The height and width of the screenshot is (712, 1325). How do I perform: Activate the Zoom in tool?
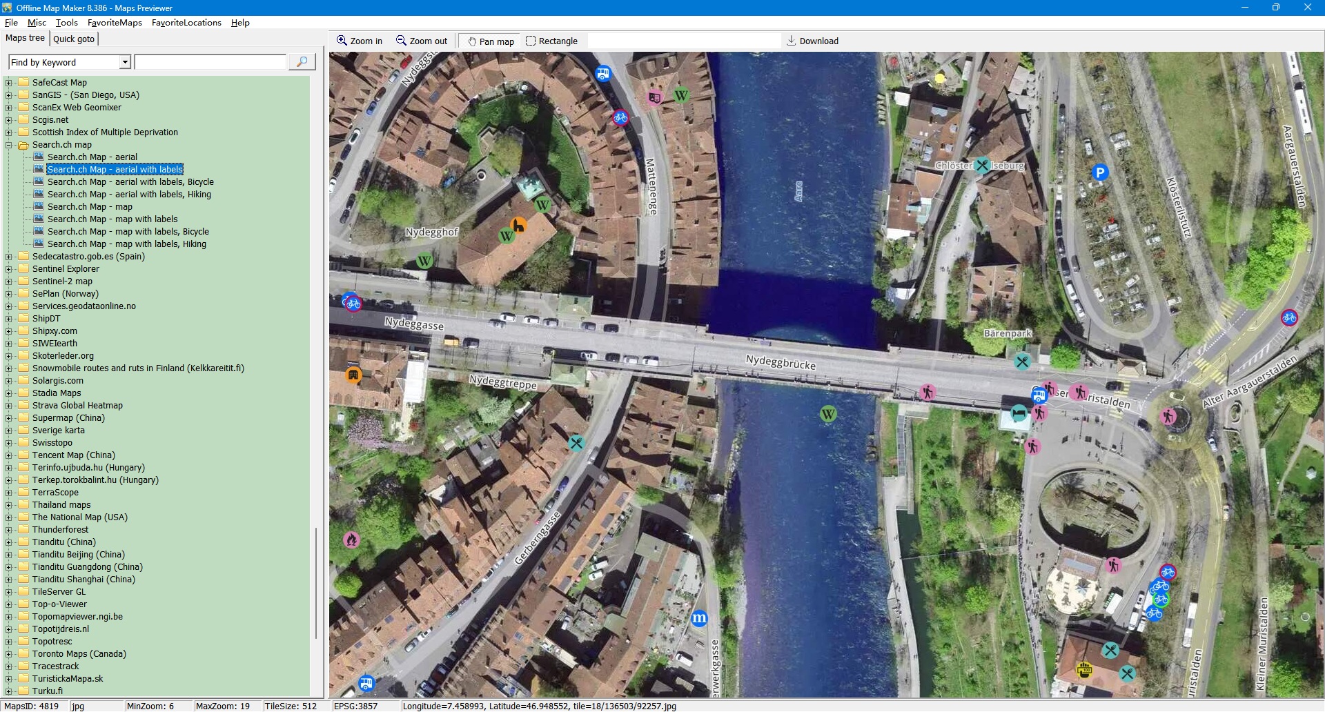(360, 41)
